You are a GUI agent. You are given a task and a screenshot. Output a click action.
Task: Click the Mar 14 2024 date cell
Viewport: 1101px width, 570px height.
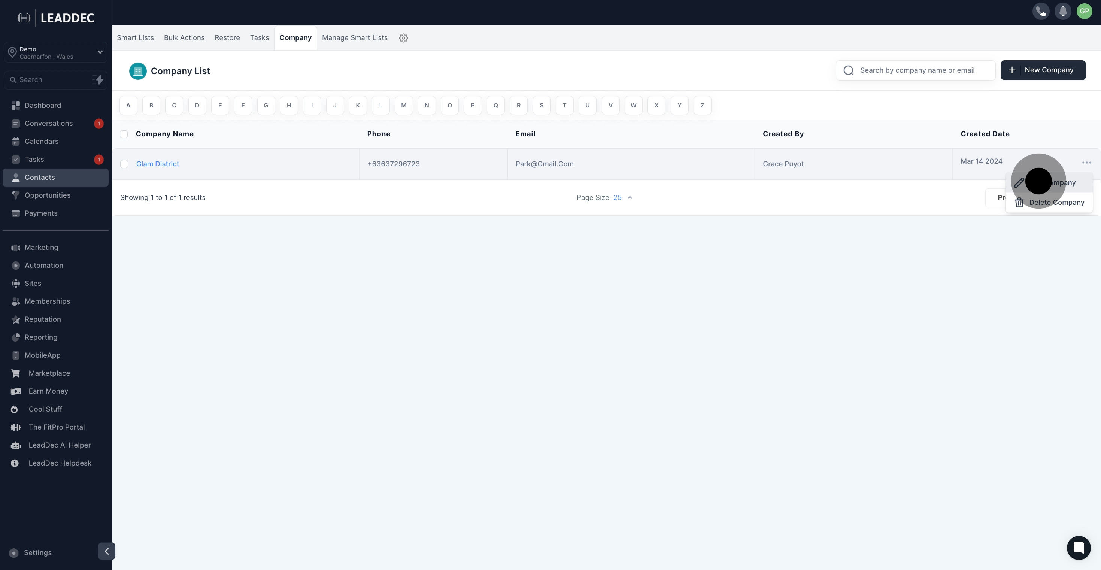click(981, 161)
